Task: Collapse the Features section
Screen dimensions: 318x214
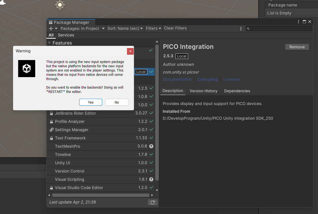Action: point(49,43)
